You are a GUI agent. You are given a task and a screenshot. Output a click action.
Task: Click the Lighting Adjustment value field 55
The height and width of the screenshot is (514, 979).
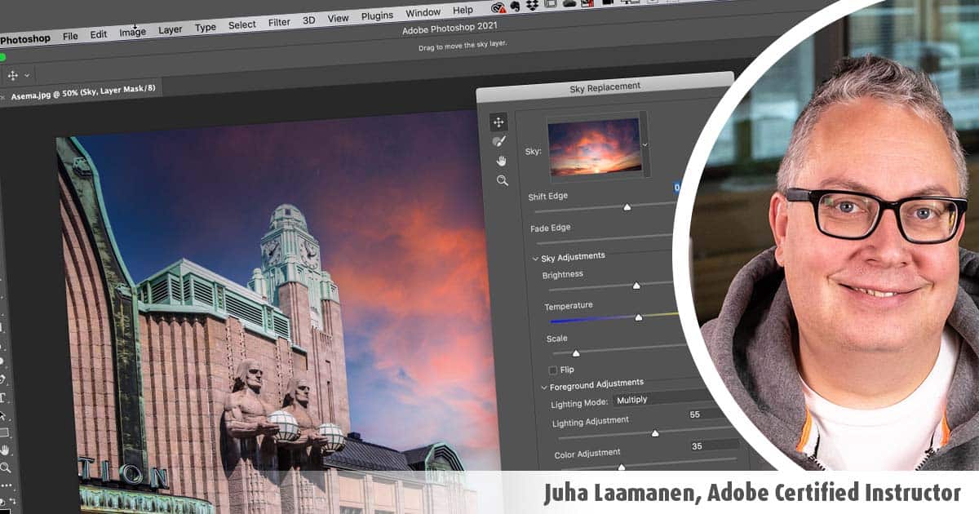(x=708, y=414)
